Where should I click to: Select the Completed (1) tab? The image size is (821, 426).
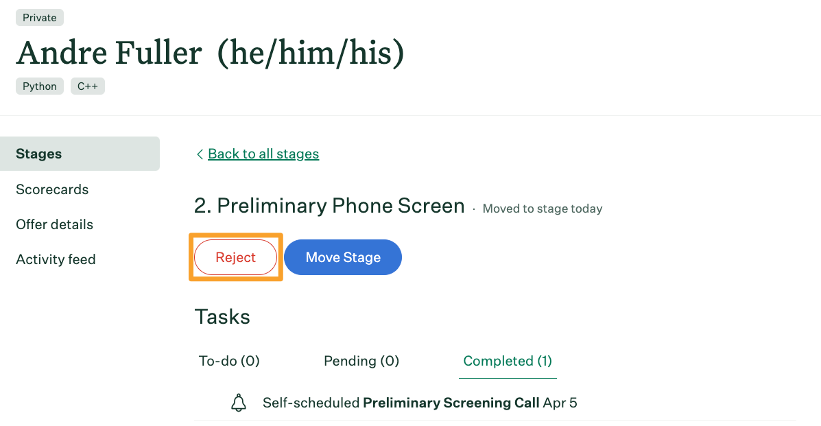tap(508, 361)
